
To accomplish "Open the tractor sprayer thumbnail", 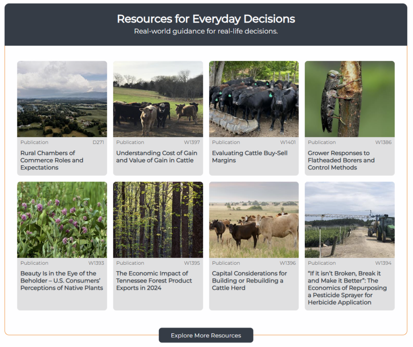I will pos(350,220).
